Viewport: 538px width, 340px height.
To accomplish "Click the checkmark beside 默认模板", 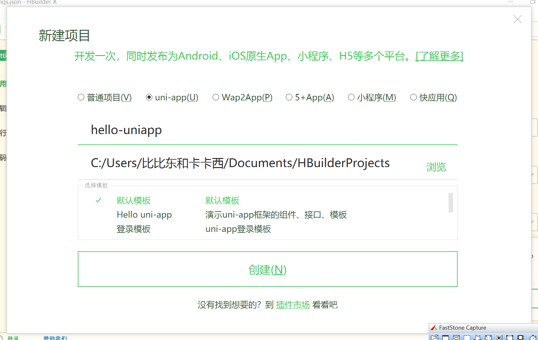I will (x=99, y=200).
